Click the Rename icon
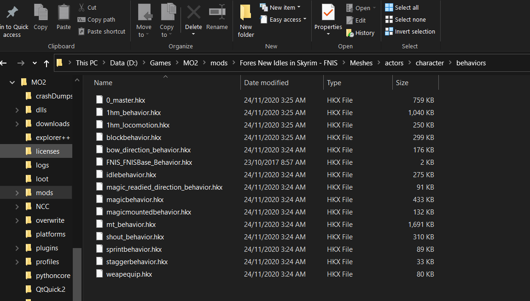This screenshot has height=301, width=530. pos(217,12)
